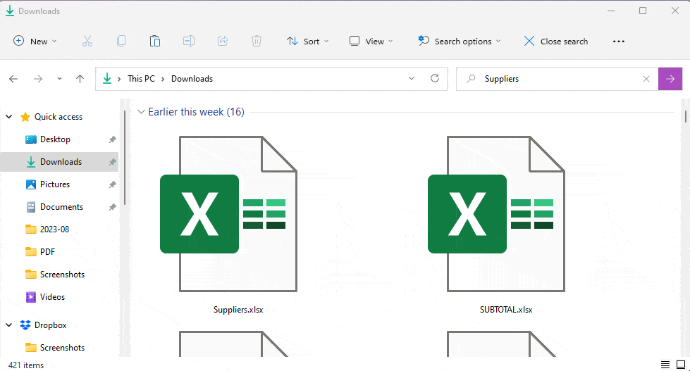Click the Rename icon in toolbar

(x=189, y=42)
